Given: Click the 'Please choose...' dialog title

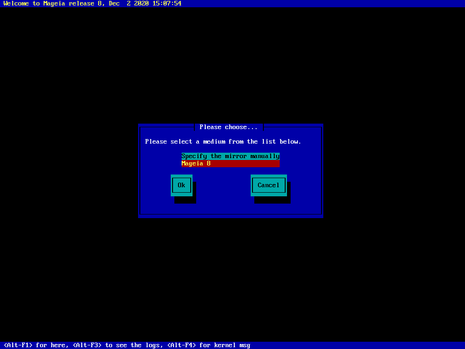Looking at the screenshot, I should (x=229, y=127).
